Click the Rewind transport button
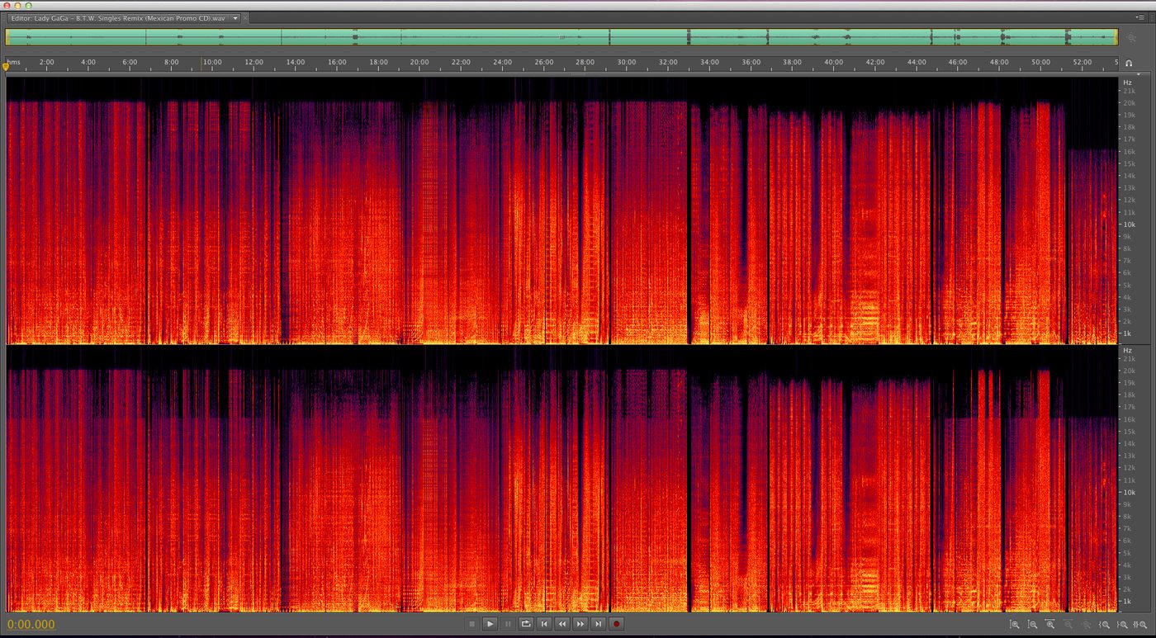1156x638 pixels. click(x=562, y=624)
